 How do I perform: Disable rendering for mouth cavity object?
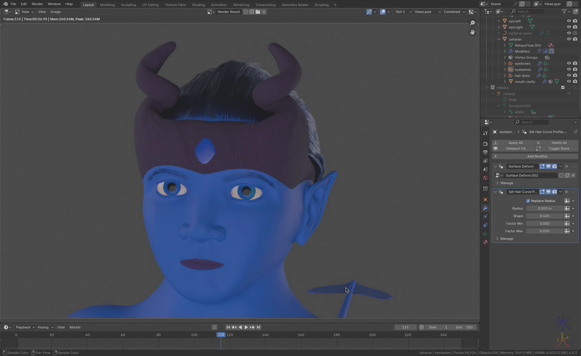(575, 81)
